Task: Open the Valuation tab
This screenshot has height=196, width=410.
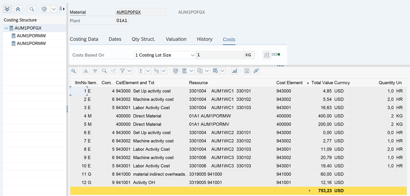Action: (176, 39)
